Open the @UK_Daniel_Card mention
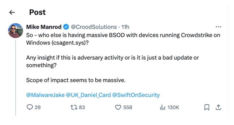Viewport: 234px width, 125px height. (88, 95)
